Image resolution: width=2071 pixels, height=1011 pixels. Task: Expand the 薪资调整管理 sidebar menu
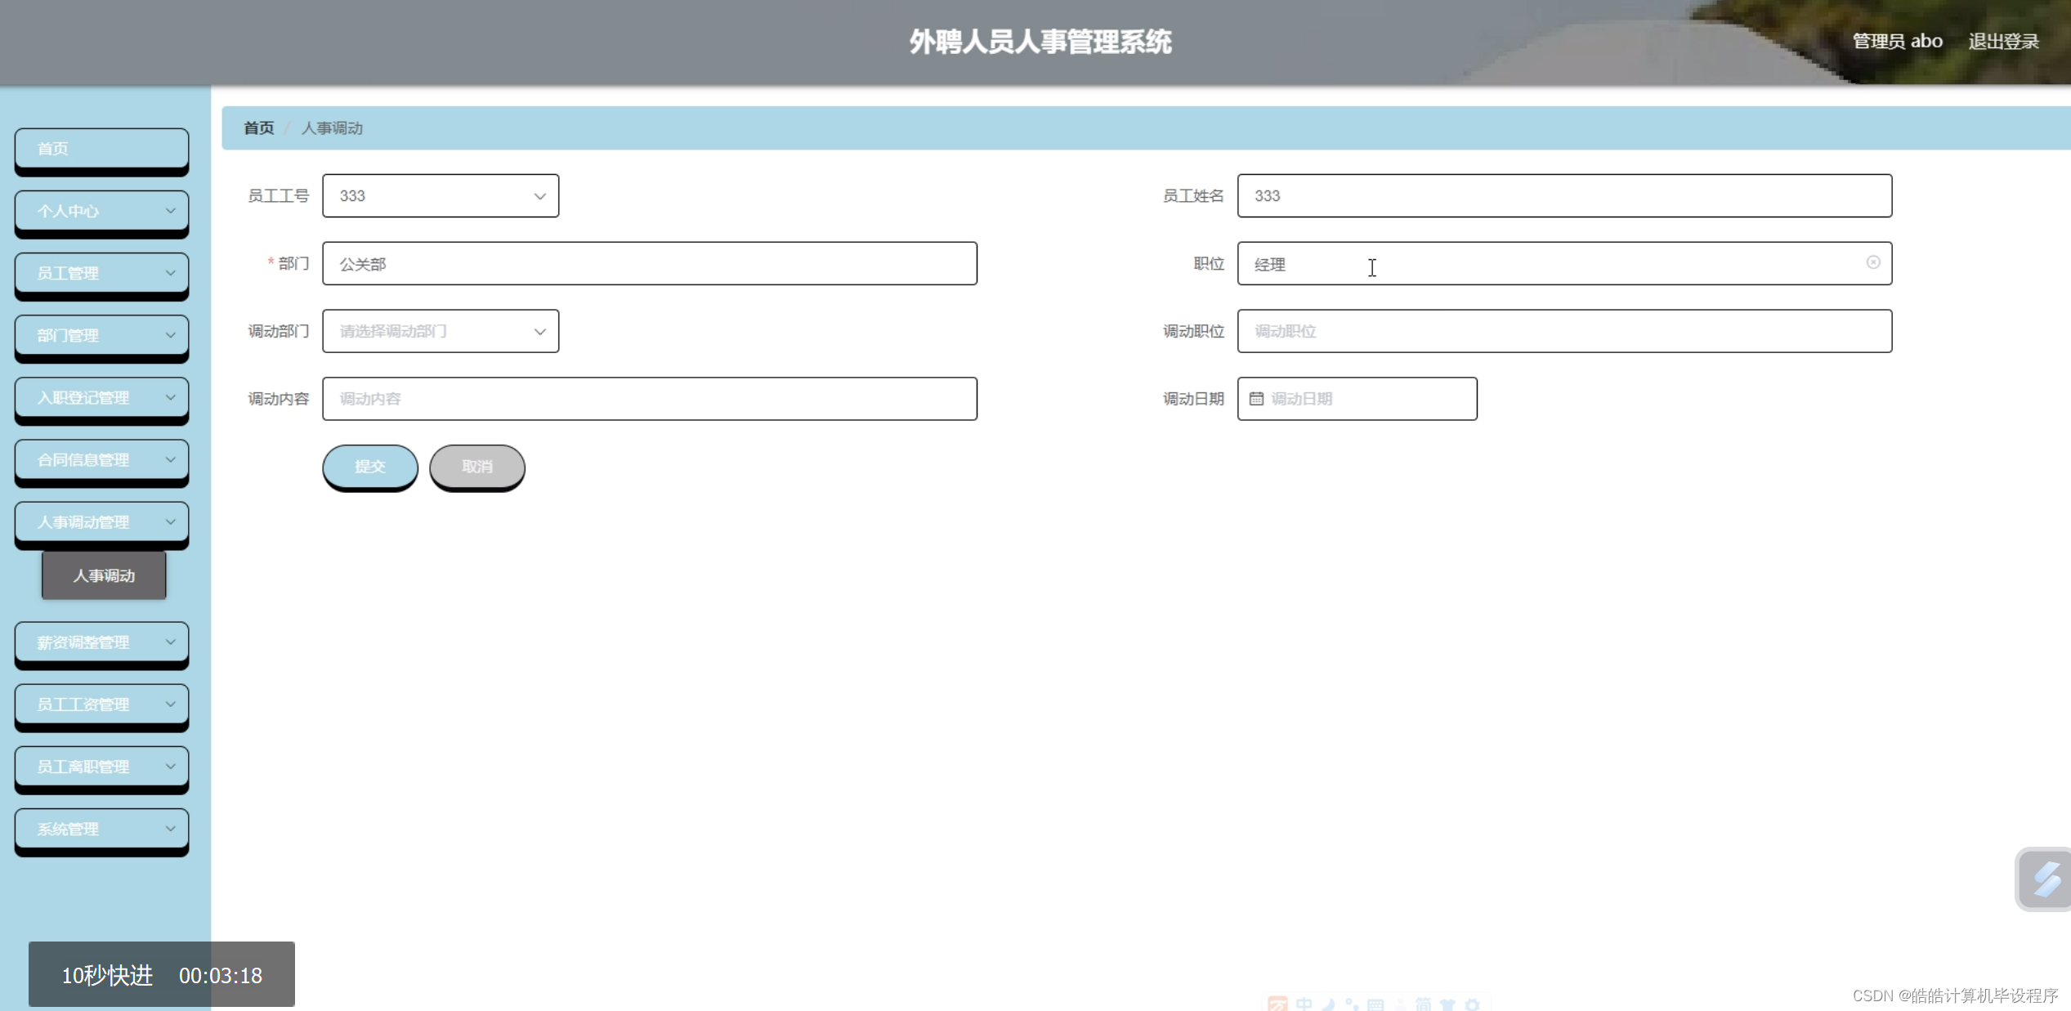tap(101, 642)
